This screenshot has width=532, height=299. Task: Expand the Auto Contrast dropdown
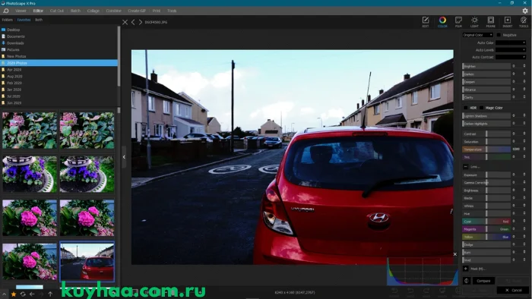tap(511, 57)
